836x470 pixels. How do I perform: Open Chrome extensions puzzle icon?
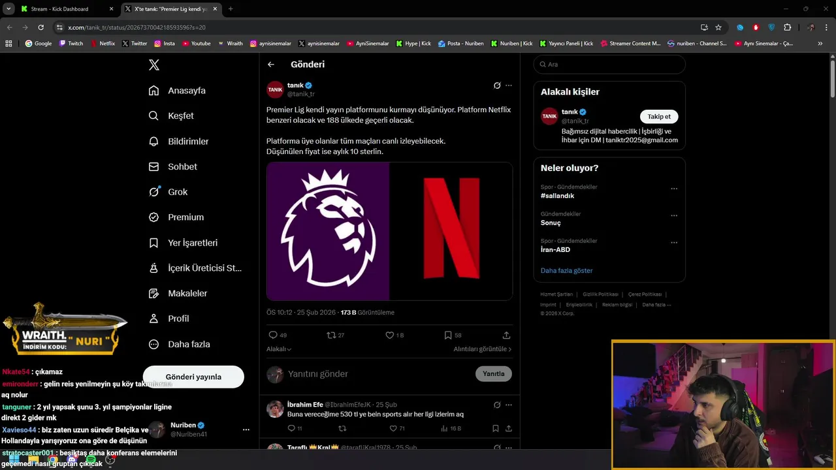pyautogui.click(x=787, y=27)
